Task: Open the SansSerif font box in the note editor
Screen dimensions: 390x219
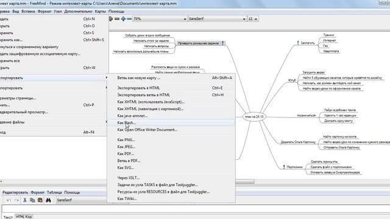Action: [82, 200]
